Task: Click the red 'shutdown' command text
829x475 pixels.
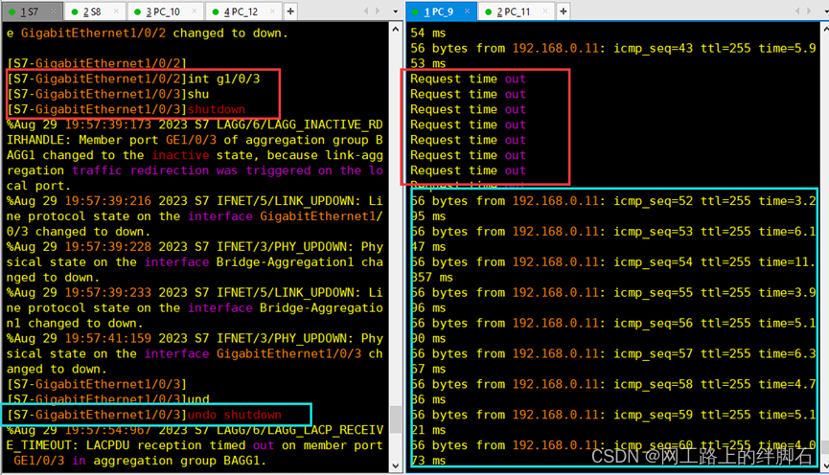Action: 217,109
